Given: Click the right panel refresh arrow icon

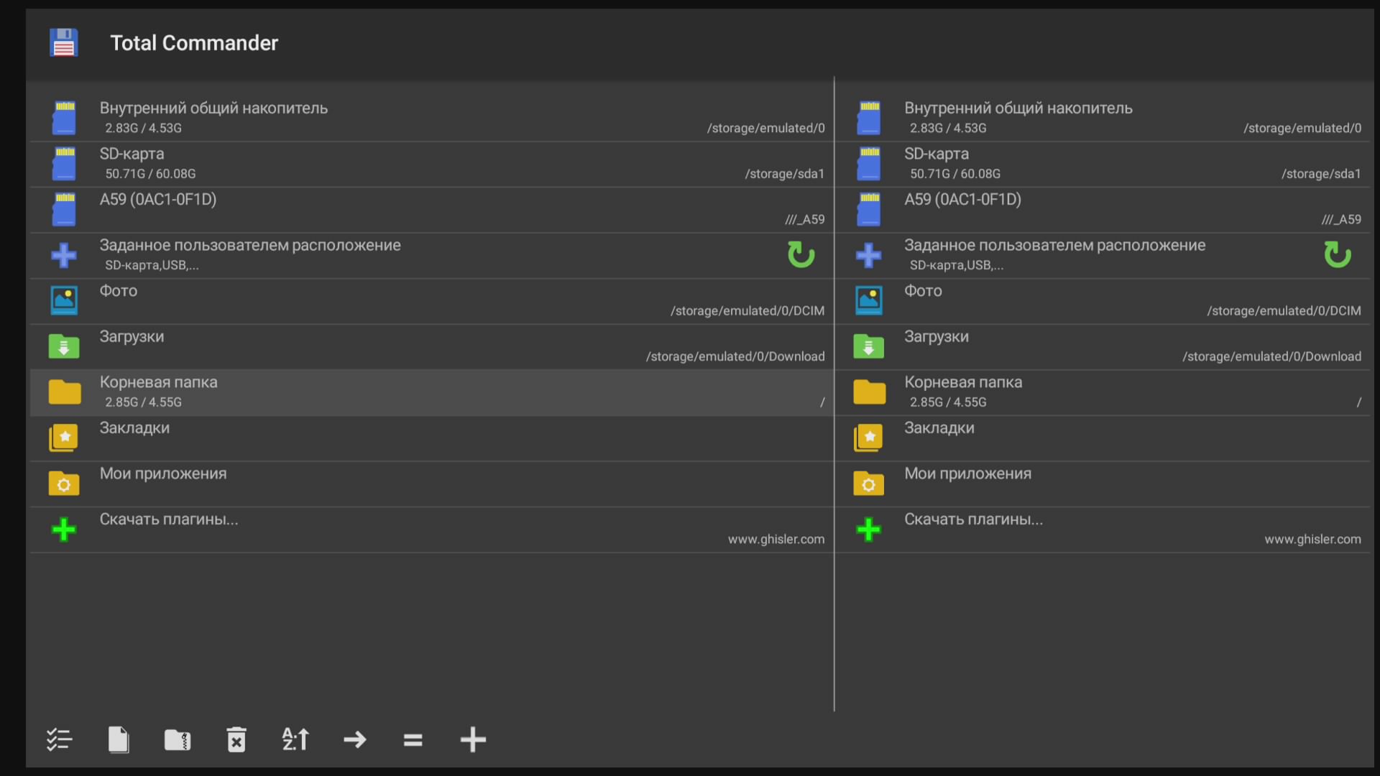Looking at the screenshot, I should (x=1338, y=255).
